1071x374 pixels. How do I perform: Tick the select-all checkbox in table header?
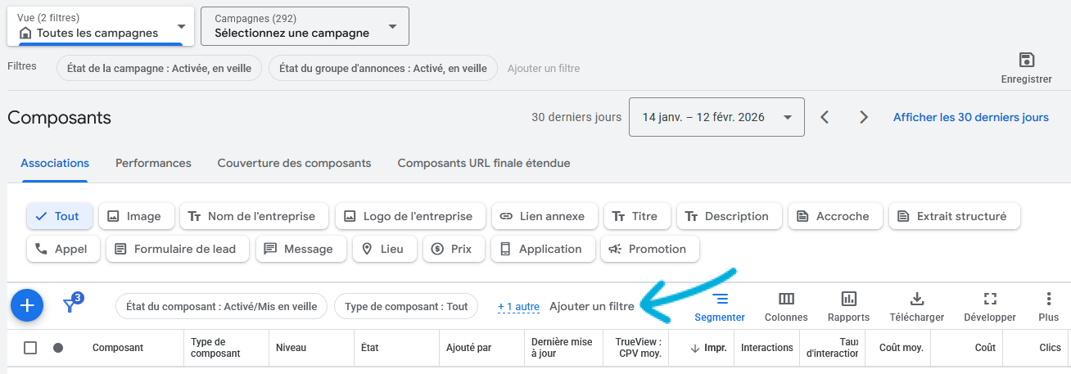pyautogui.click(x=30, y=348)
